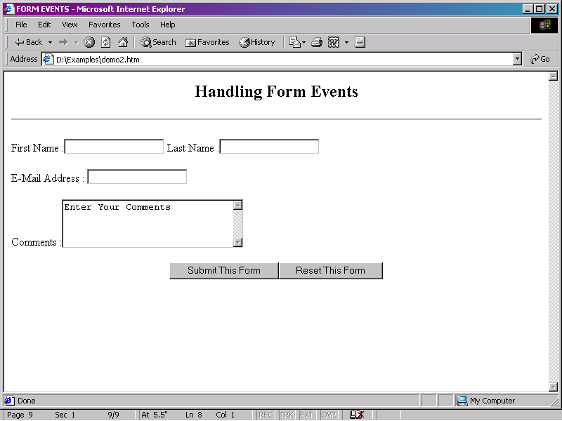Click the Back navigation button
This screenshot has height=421, width=562.
(28, 42)
